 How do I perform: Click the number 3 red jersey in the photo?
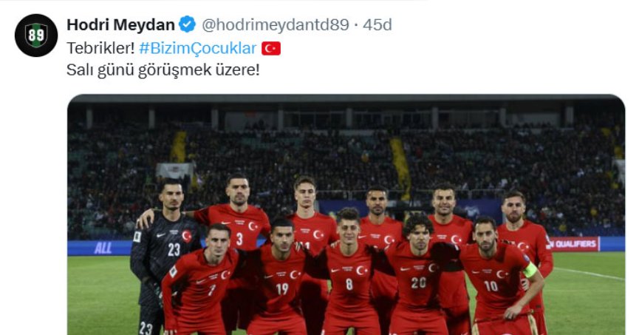(x=239, y=239)
